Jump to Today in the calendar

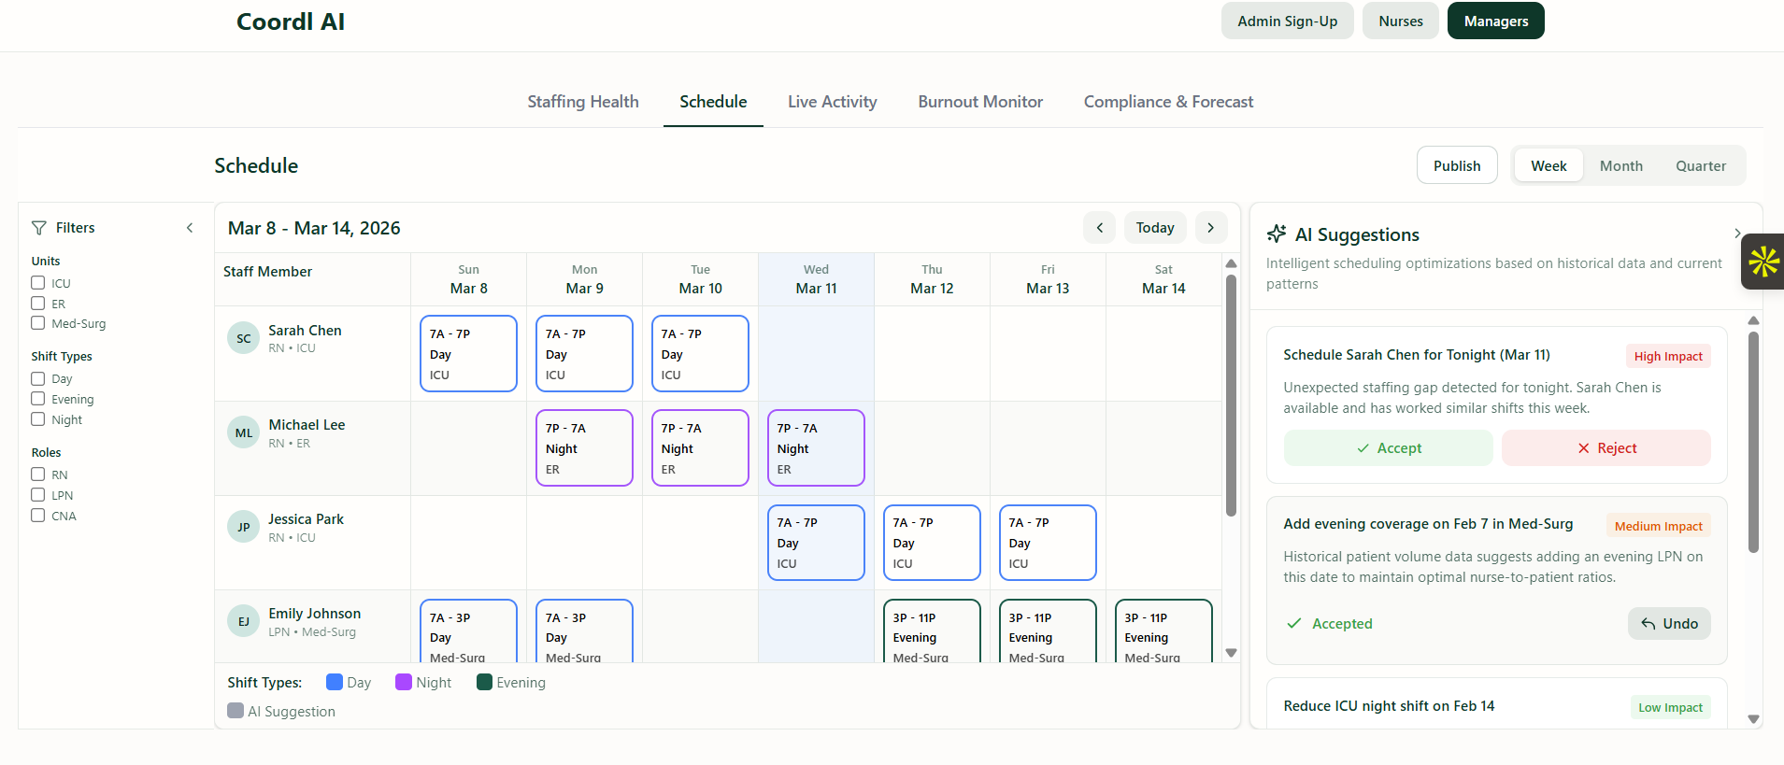(x=1155, y=228)
